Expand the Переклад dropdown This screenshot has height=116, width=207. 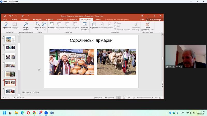click(x=38, y=27)
